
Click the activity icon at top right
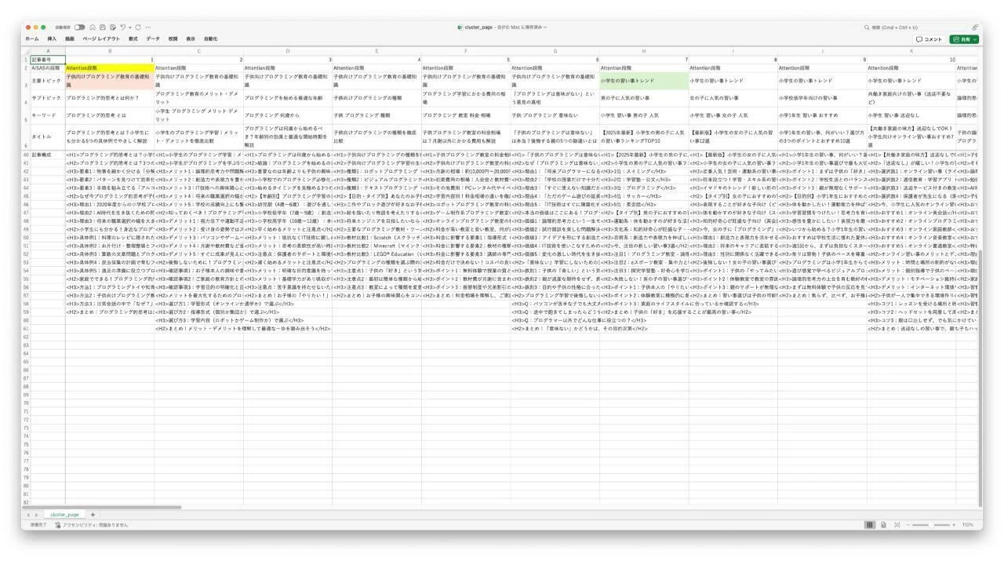coord(975,27)
